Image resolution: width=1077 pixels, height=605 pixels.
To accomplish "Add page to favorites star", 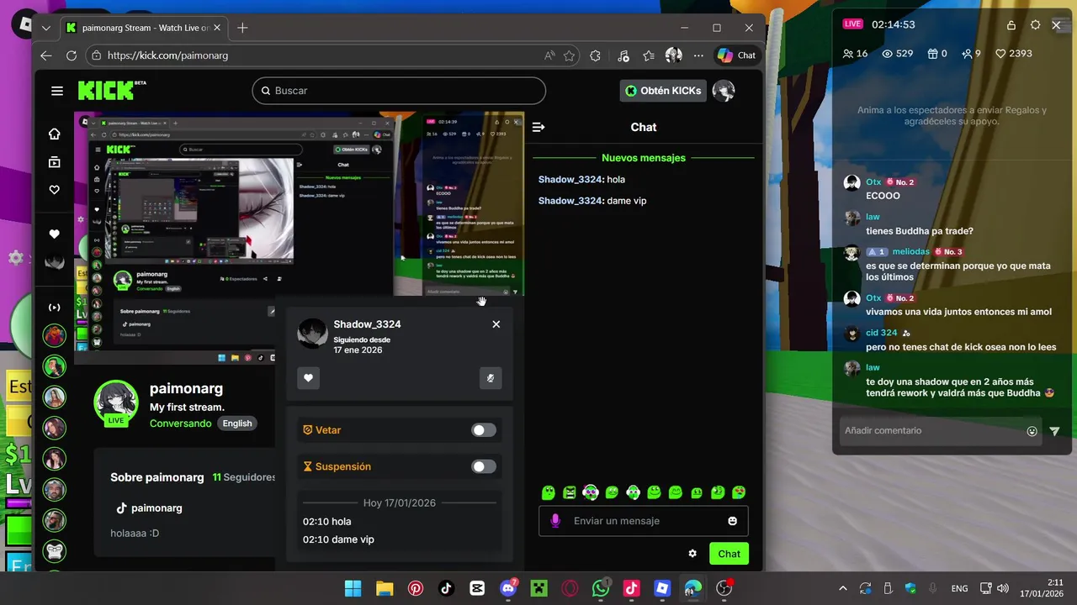I will tap(570, 55).
